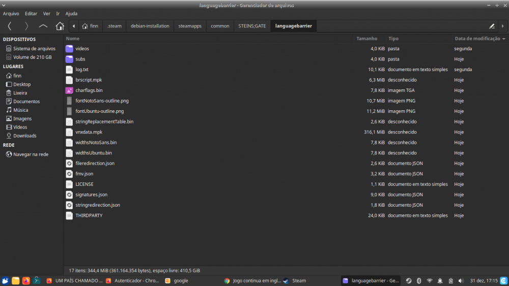Open the Ver menu
Viewport: 509px width, 286px height.
pos(47,14)
